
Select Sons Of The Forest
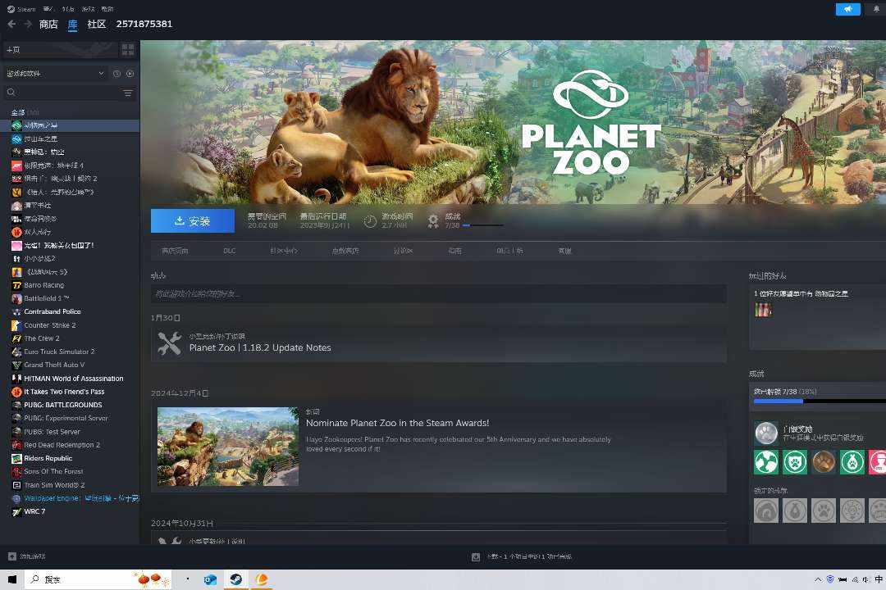(x=53, y=471)
